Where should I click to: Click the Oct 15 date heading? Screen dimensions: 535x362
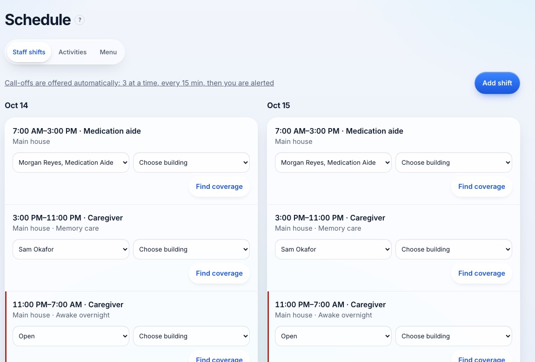pos(278,105)
